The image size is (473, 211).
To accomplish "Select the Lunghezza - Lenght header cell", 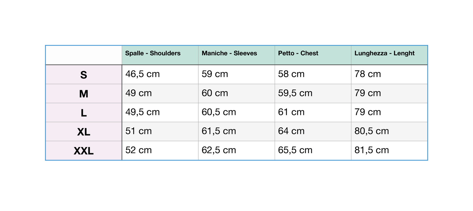I will click(x=385, y=53).
